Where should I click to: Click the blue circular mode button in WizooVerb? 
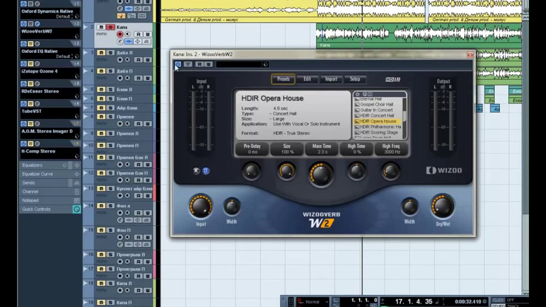tap(206, 171)
